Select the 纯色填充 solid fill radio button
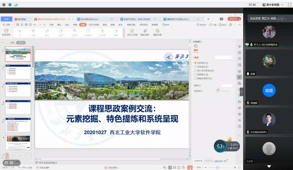293x170 pixels. [x=195, y=63]
